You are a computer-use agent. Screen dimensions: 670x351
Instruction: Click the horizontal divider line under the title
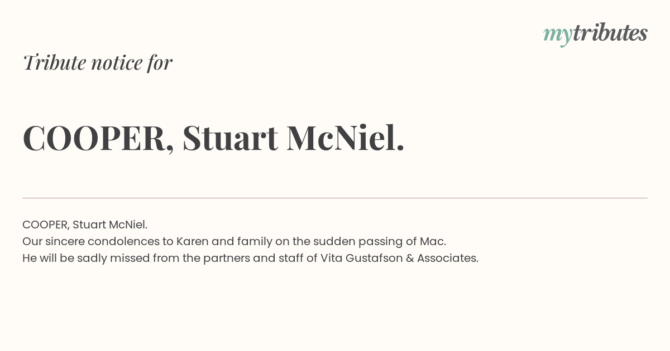(x=335, y=198)
